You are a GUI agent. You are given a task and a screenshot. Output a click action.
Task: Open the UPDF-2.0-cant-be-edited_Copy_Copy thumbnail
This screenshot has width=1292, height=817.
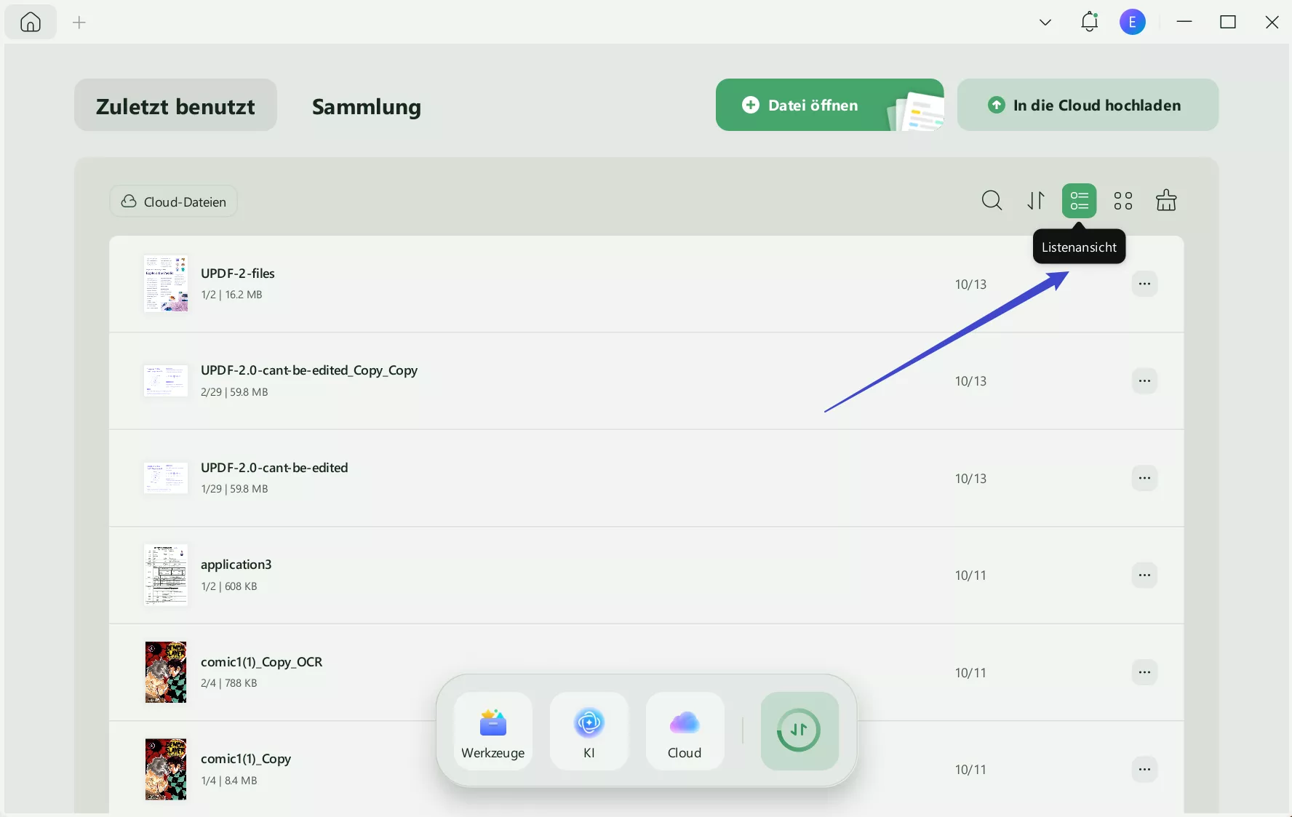coord(166,380)
